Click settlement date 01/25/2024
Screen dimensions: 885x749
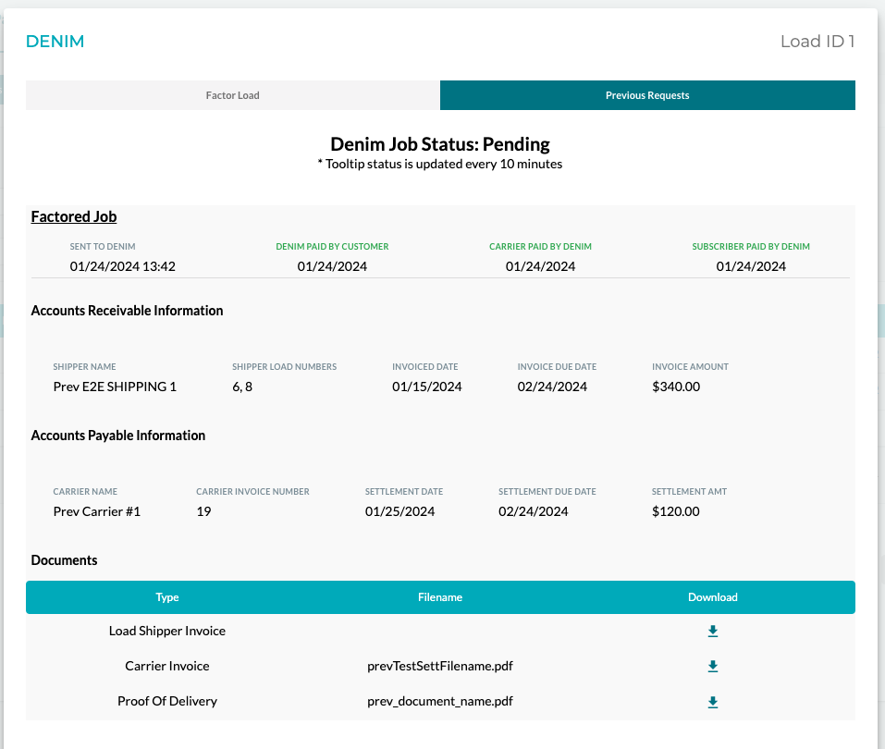(x=399, y=511)
